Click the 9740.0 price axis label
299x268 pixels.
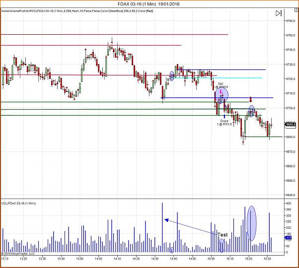point(291,50)
